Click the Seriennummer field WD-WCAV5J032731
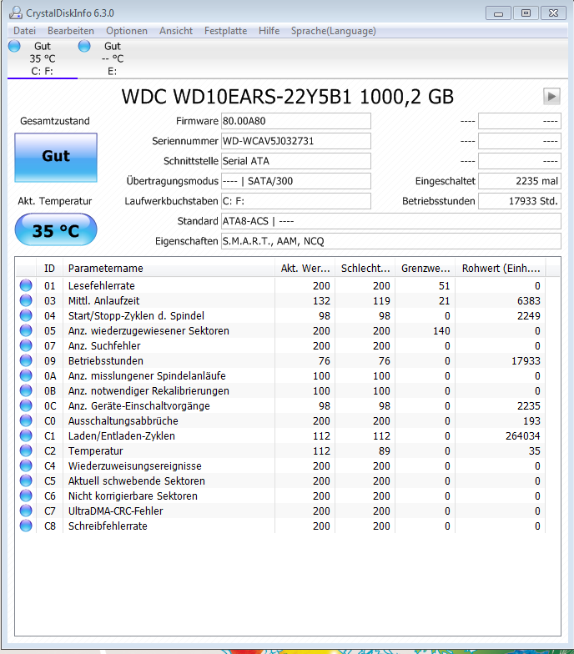This screenshot has width=574, height=654. coord(295,141)
